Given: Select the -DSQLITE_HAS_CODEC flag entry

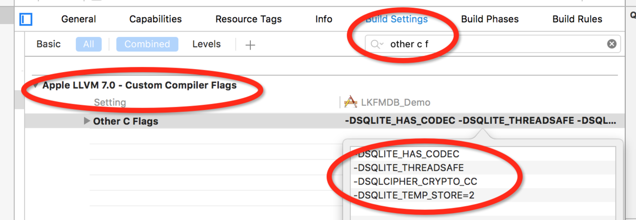Looking at the screenshot, I should [406, 153].
